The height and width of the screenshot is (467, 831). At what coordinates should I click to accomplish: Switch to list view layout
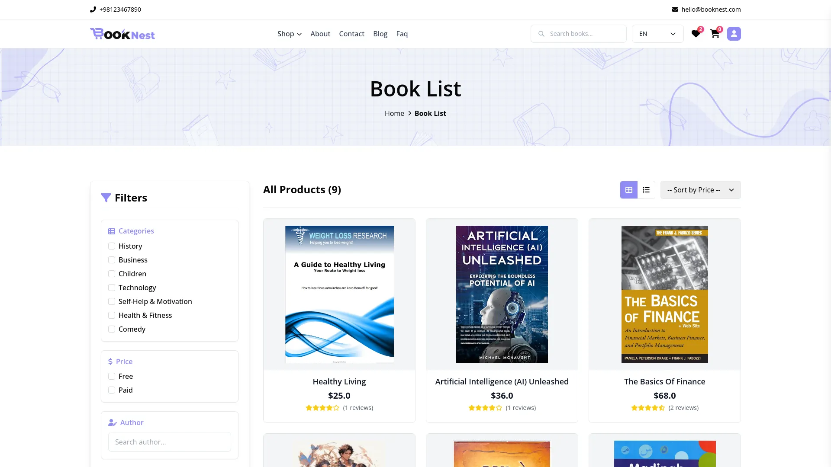click(646, 189)
